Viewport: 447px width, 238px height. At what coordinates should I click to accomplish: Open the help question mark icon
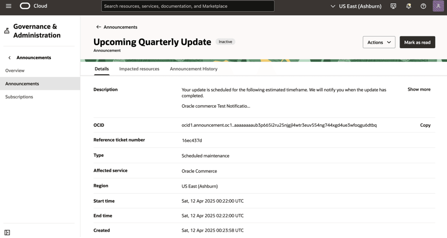click(x=423, y=6)
